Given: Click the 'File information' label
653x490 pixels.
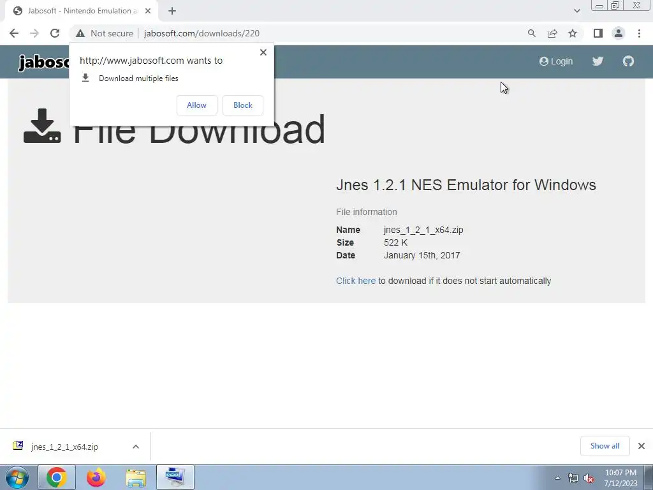Looking at the screenshot, I should 367,212.
